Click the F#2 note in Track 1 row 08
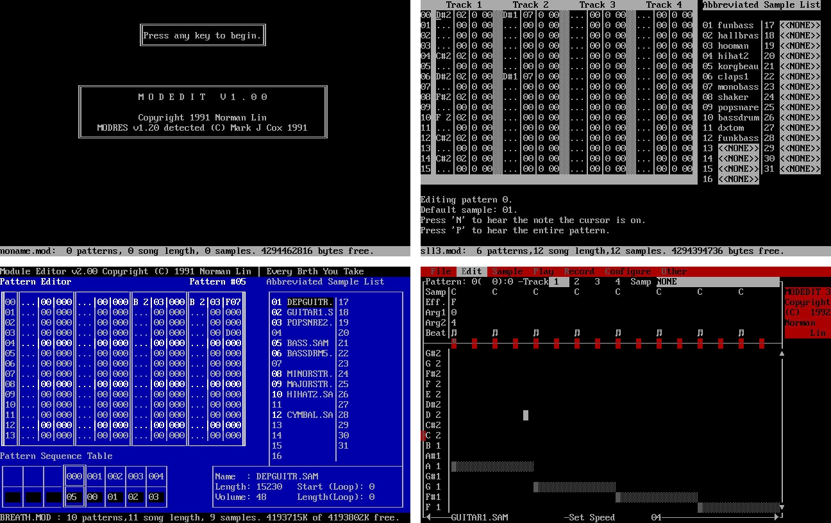831x523 pixels. point(444,97)
